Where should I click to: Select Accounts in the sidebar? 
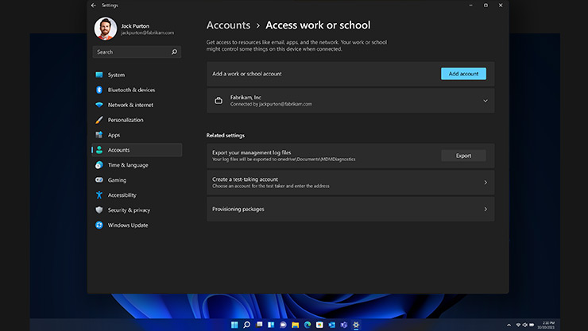(118, 150)
